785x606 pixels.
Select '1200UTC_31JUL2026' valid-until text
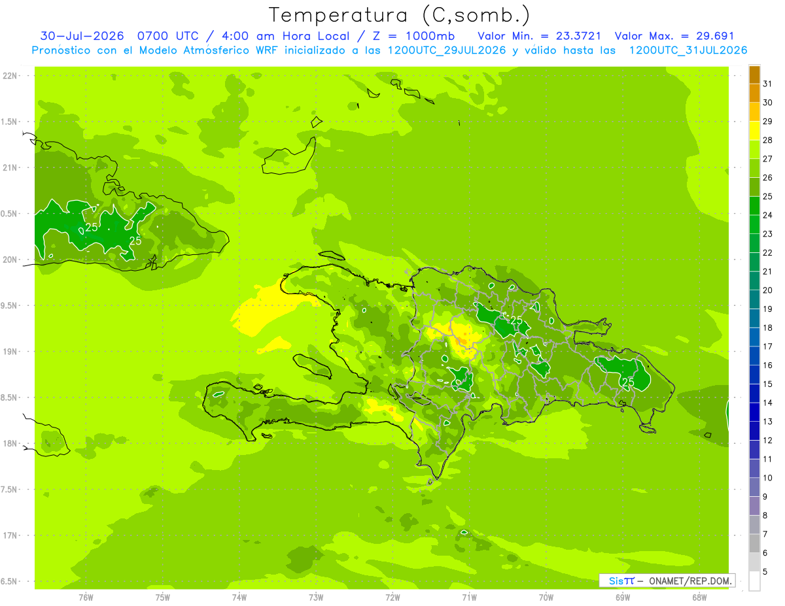pos(688,50)
